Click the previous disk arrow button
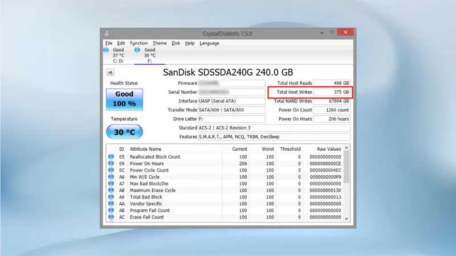 [110, 72]
